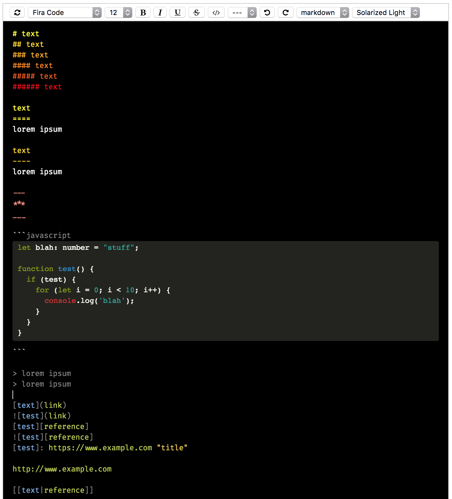Click the second '> lorem ipsum' blockquote
Screen dimensions: 452x499
tap(42, 384)
